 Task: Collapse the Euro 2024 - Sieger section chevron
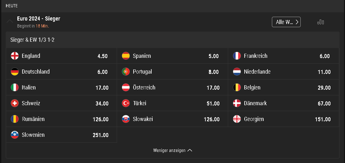[10, 21]
